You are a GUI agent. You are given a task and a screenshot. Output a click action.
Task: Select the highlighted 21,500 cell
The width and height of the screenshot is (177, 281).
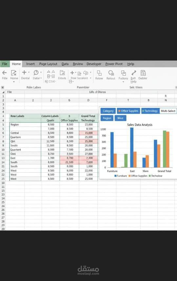(69, 162)
